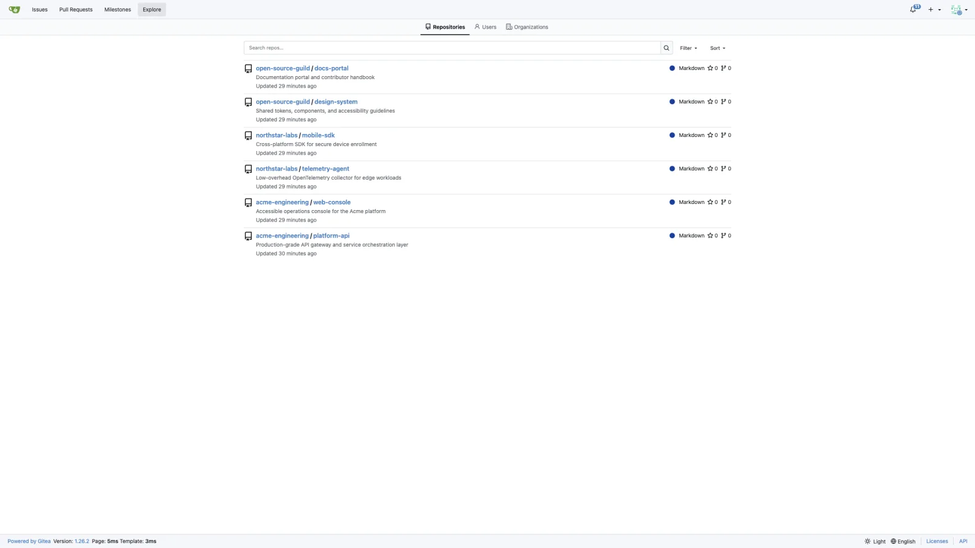Click the search magnifier button
975x548 pixels.
tap(666, 48)
